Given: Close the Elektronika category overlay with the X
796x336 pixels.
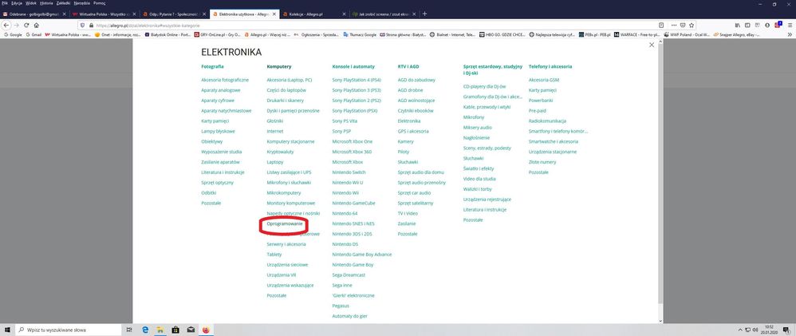Looking at the screenshot, I should coord(652,45).
